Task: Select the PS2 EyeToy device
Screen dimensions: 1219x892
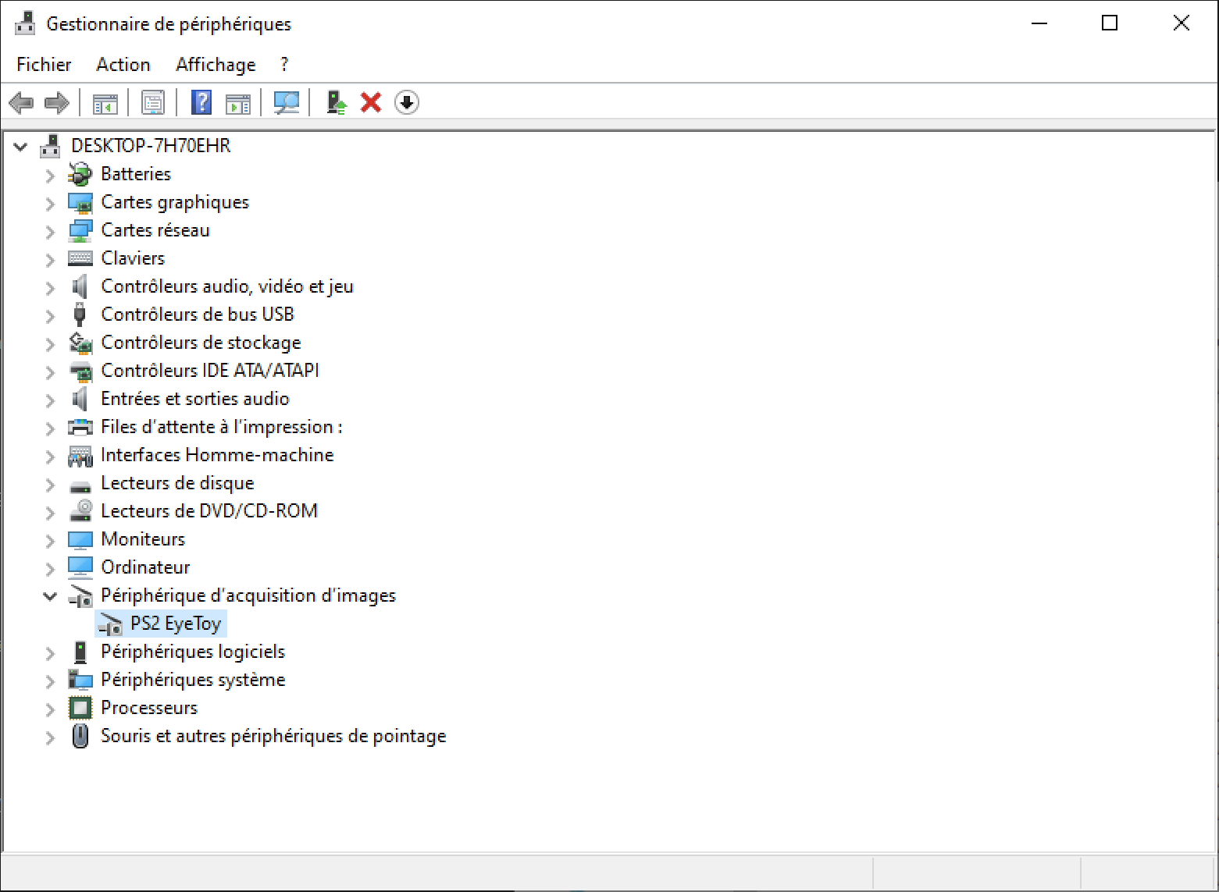Action: click(176, 624)
